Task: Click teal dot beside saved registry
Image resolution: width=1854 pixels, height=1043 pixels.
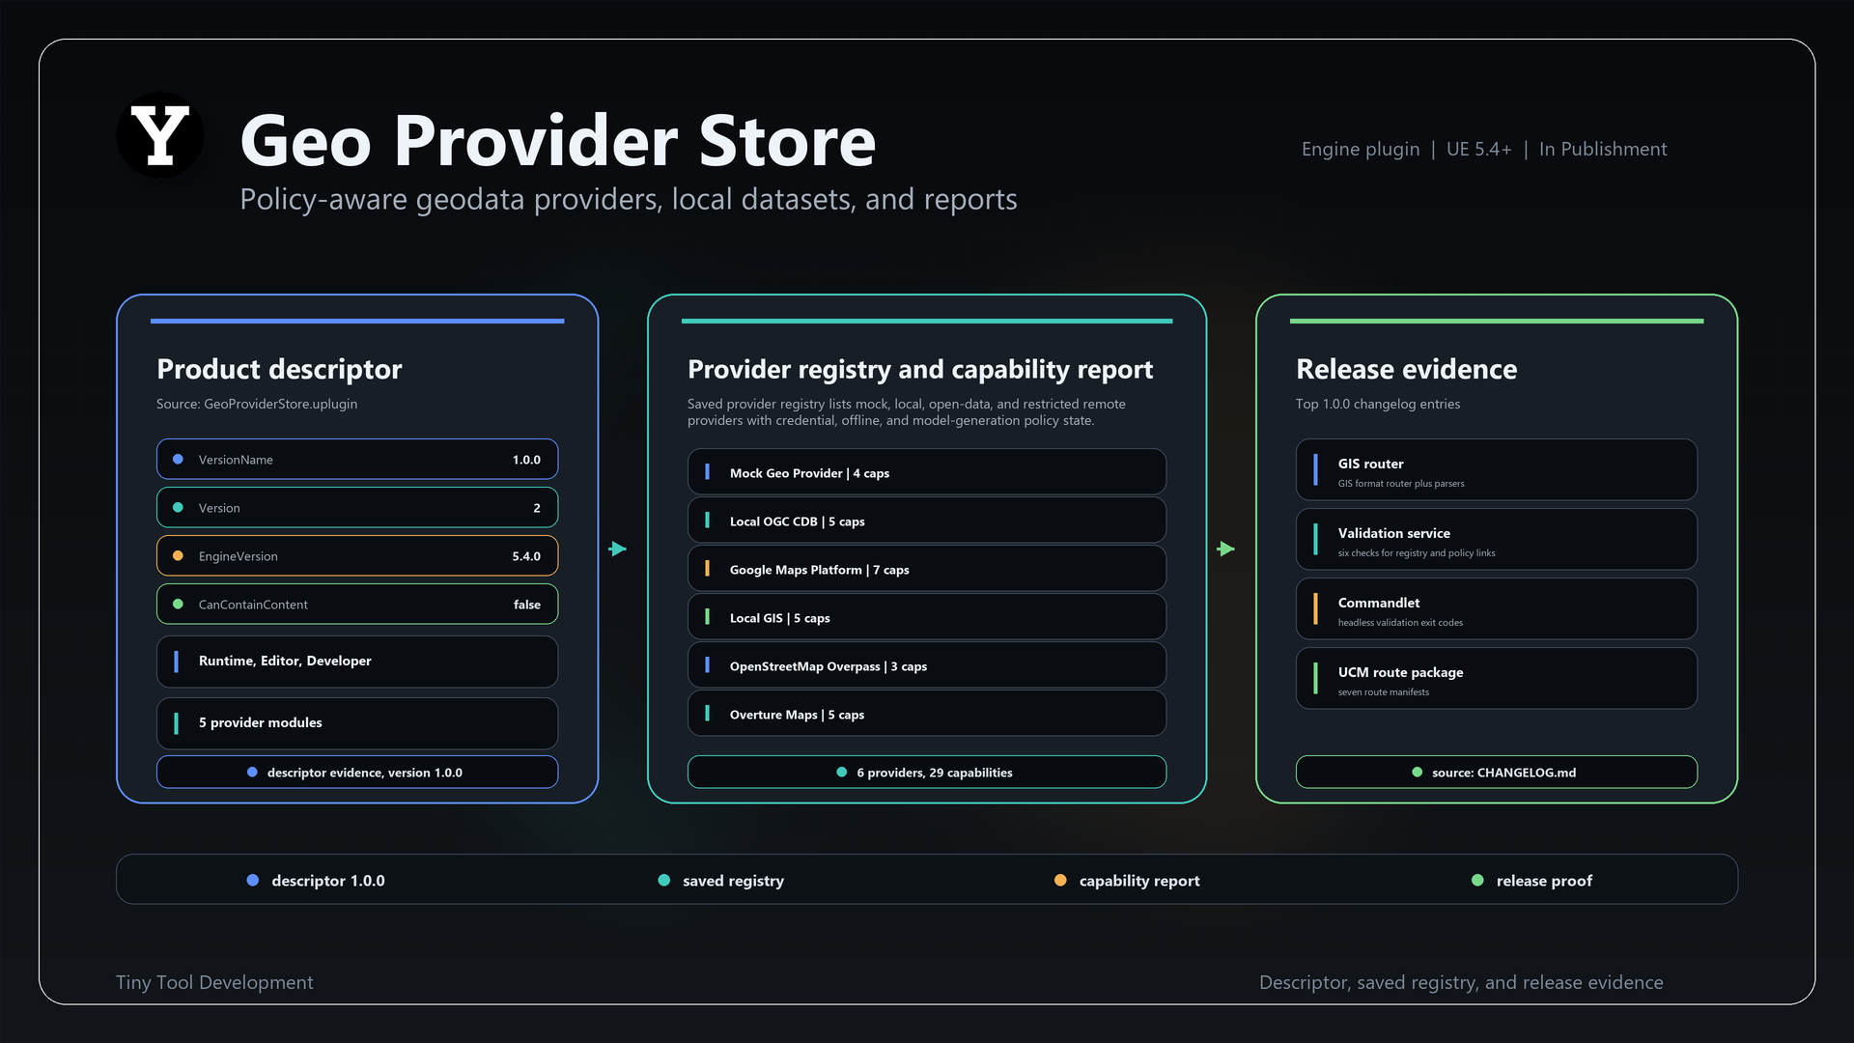Action: 664,881
